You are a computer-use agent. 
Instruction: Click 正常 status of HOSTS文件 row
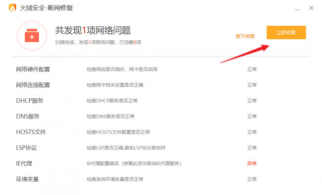coord(252,132)
